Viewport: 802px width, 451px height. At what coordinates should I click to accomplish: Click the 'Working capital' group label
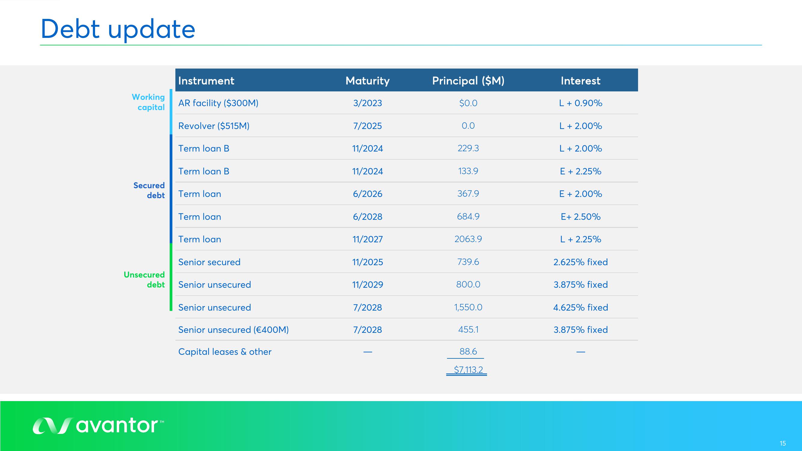(x=148, y=102)
